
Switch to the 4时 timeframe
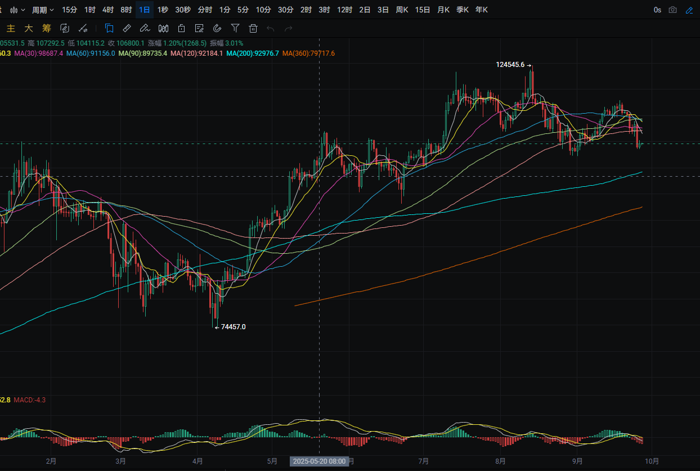(108, 10)
